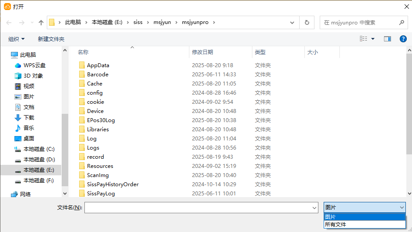The height and width of the screenshot is (232, 412).
Task: Create a folder with 新建文件夹
Action: tap(51, 39)
